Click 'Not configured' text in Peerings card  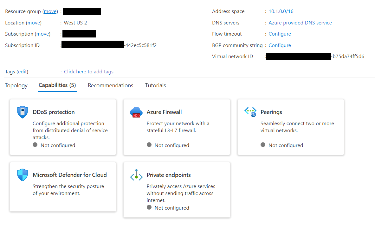coord(286,145)
